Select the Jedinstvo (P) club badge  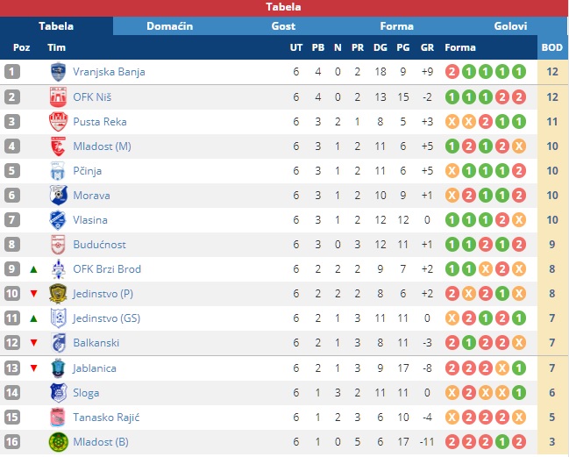[x=58, y=293]
